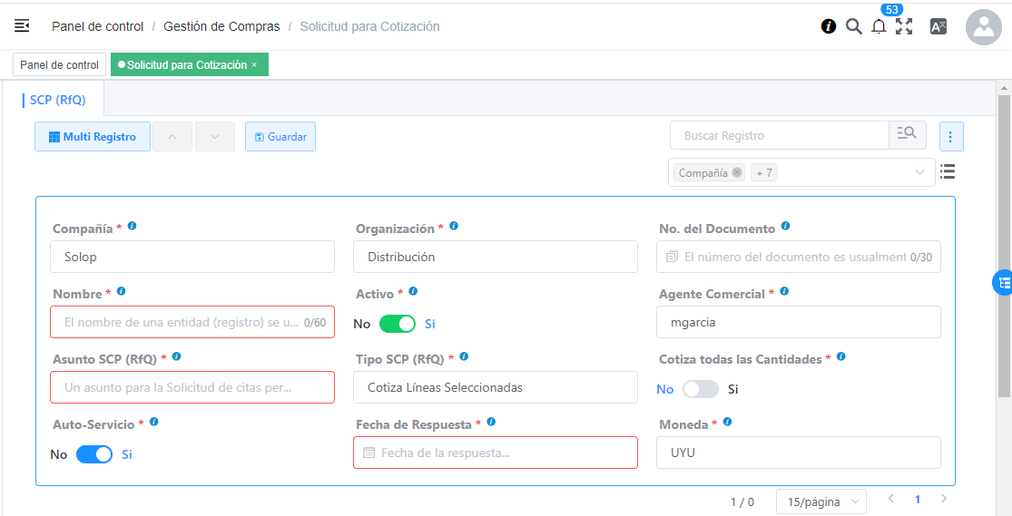
Task: Collapse the sidebar with the hamburger menu icon
Action: (22, 26)
